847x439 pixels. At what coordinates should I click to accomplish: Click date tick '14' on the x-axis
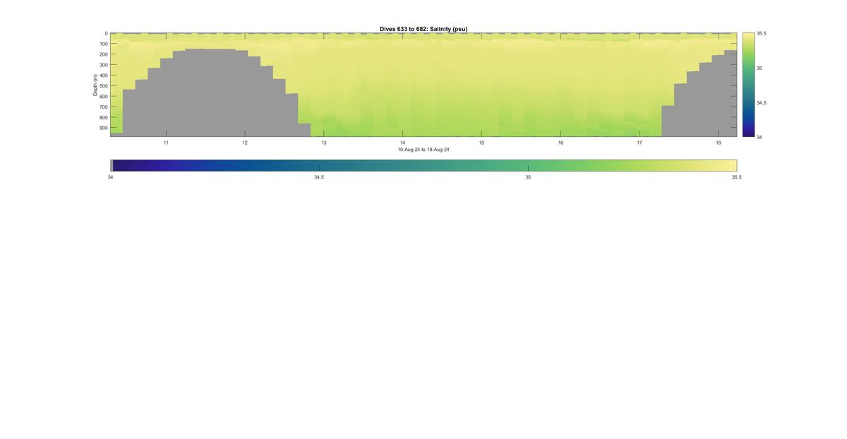[403, 143]
